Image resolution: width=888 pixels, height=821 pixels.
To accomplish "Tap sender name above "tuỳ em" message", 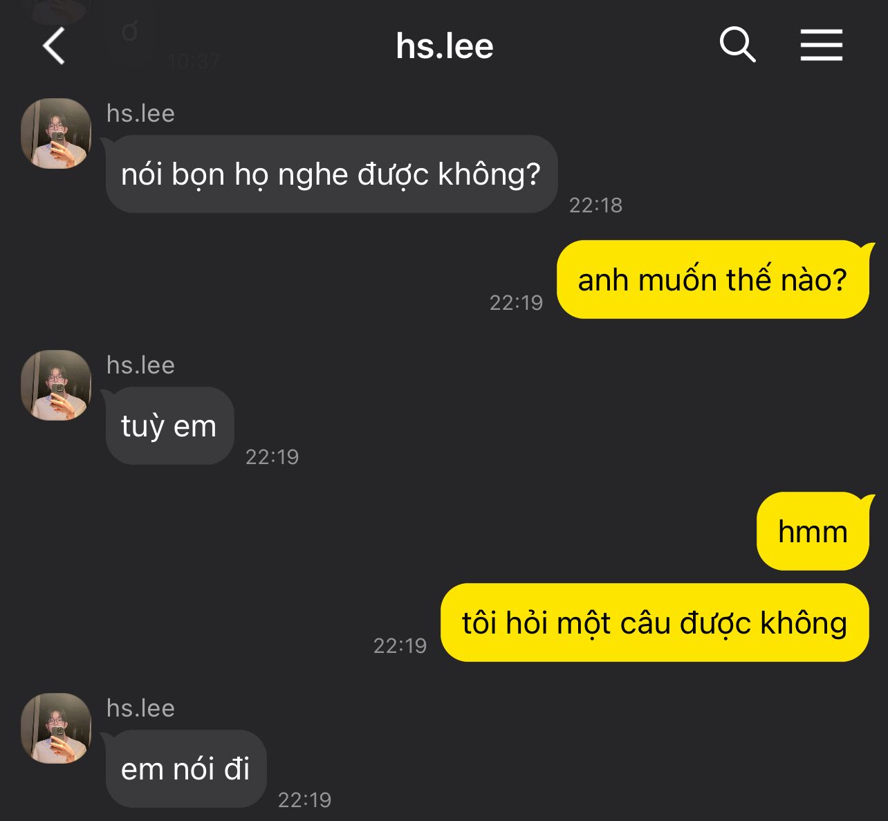I will [140, 365].
